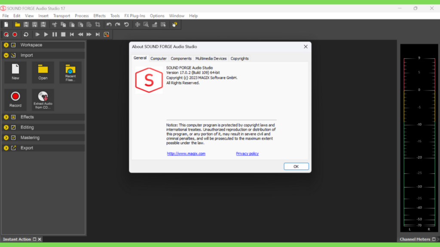
Task: Click the New file icon in the toolbar
Action: pos(6,24)
